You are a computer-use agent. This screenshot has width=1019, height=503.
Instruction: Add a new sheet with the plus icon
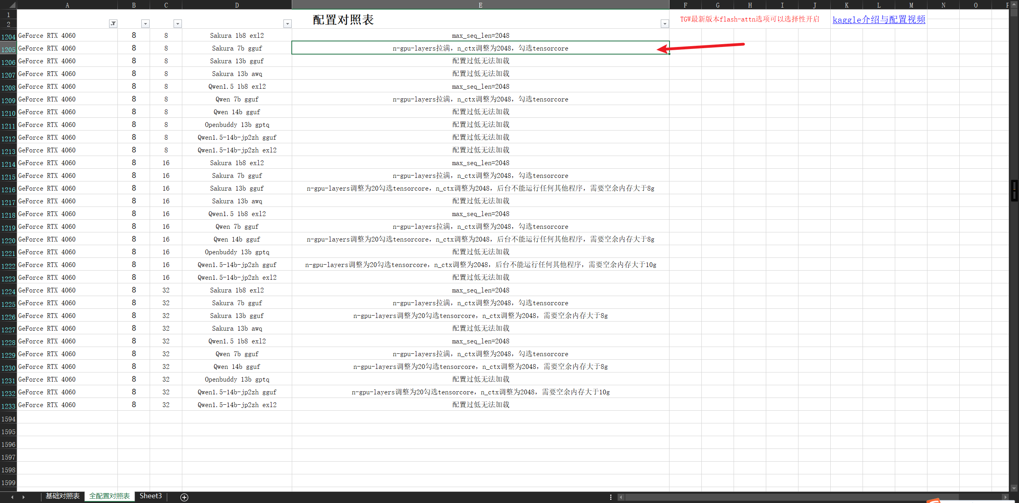[x=184, y=497]
